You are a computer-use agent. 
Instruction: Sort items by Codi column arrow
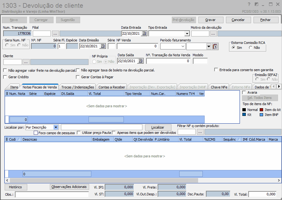(x=19, y=139)
